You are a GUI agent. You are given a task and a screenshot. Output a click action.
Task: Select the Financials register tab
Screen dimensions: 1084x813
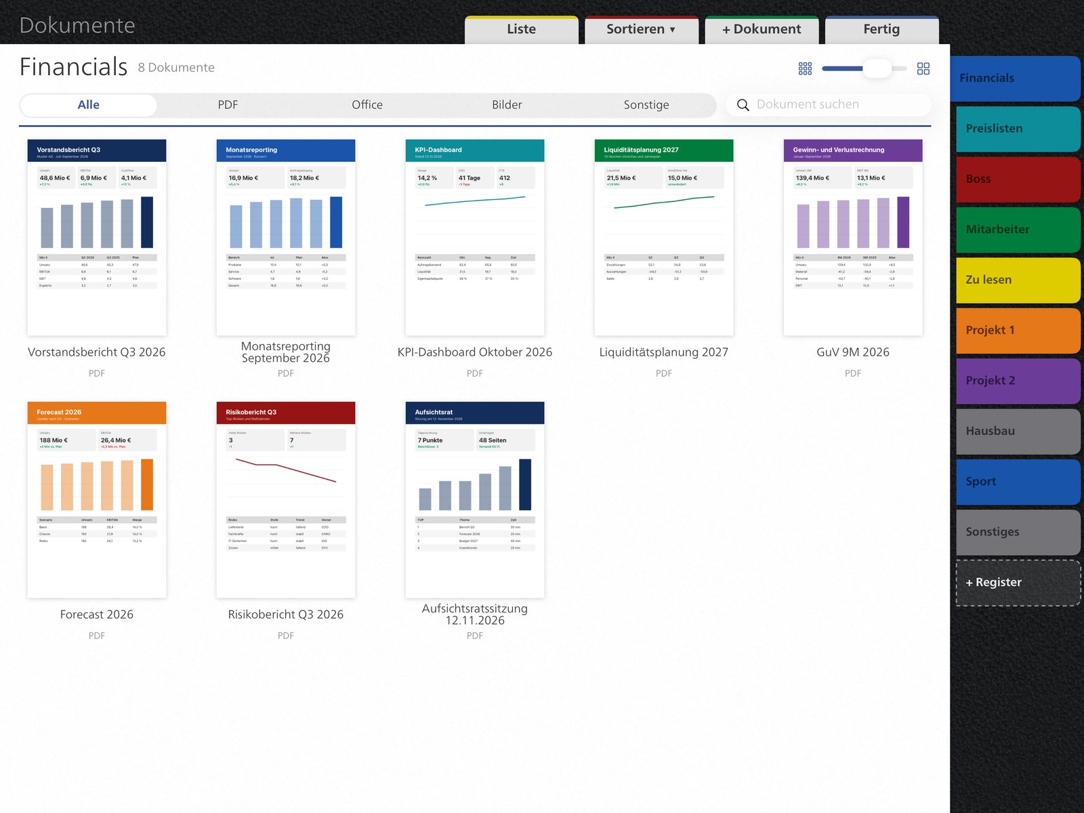1015,79
